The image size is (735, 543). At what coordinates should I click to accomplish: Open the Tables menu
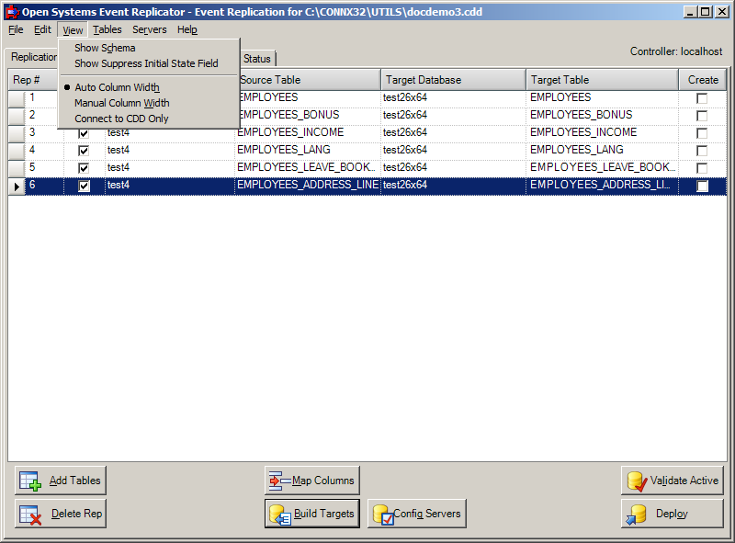(x=107, y=29)
